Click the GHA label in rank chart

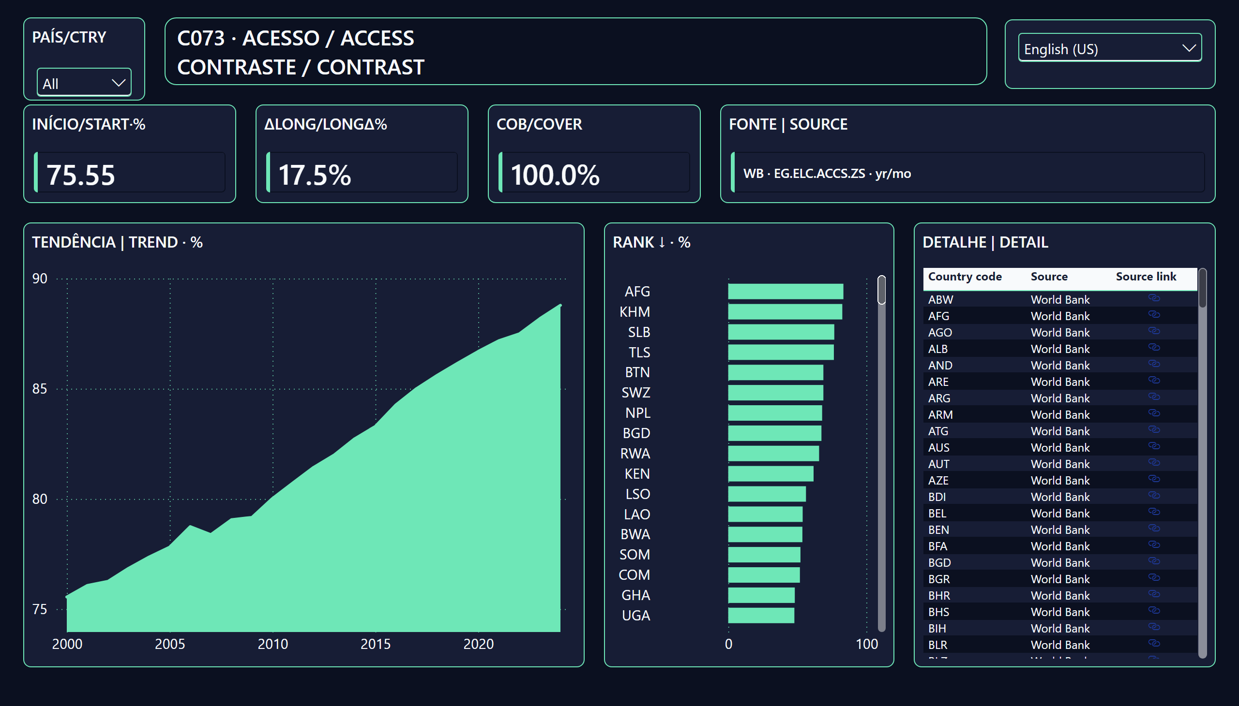pyautogui.click(x=636, y=595)
